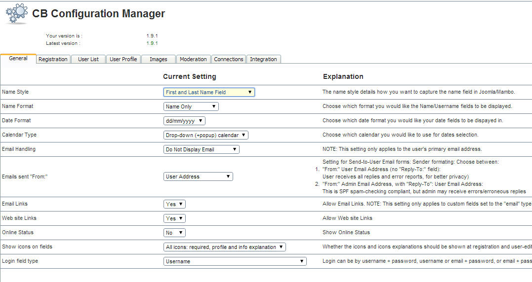Open the Name Format dropdown
Image resolution: width=532 pixels, height=282 pixels.
pos(191,106)
